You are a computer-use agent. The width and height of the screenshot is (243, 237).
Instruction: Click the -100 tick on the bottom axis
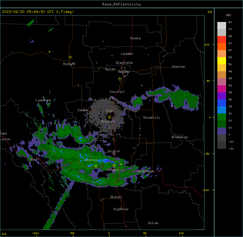pos(35,233)
